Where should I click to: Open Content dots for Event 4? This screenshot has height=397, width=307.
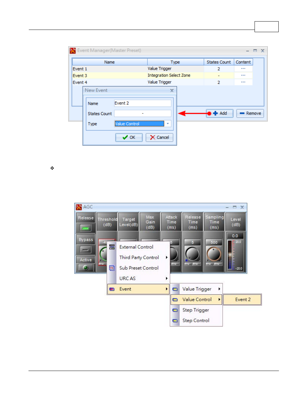[x=243, y=82]
